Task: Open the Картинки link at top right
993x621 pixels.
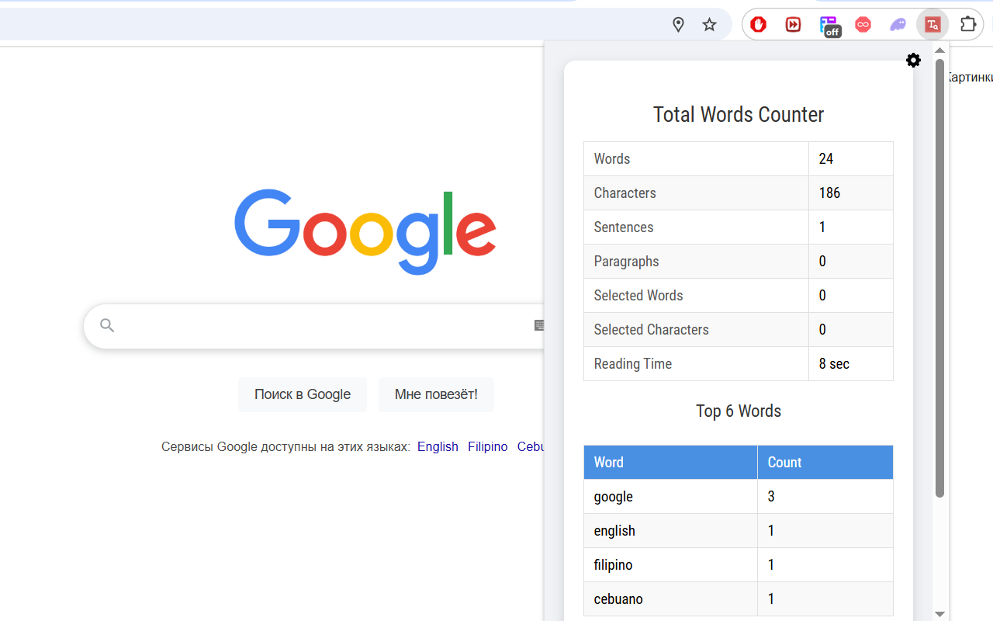Action: coord(971,78)
